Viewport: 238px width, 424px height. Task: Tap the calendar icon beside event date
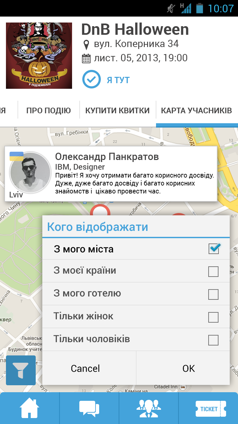tap(86, 59)
